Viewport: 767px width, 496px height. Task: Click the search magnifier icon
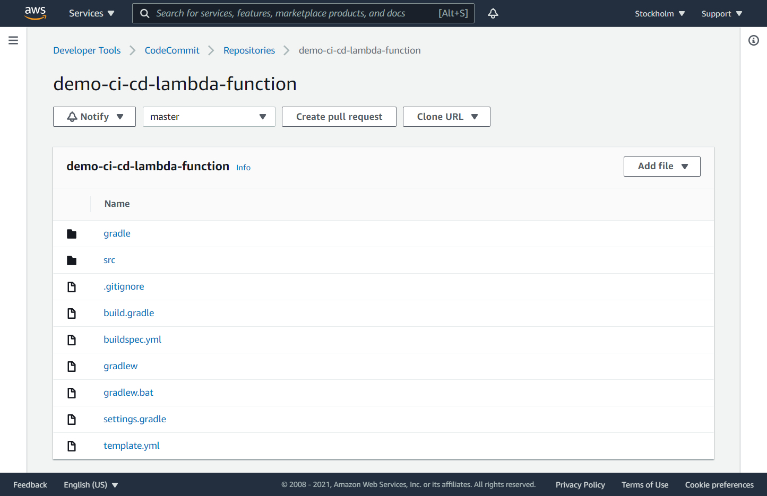pyautogui.click(x=144, y=13)
